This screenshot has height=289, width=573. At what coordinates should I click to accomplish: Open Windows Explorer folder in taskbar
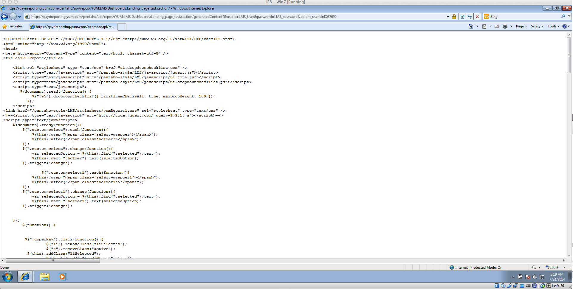[x=45, y=277]
